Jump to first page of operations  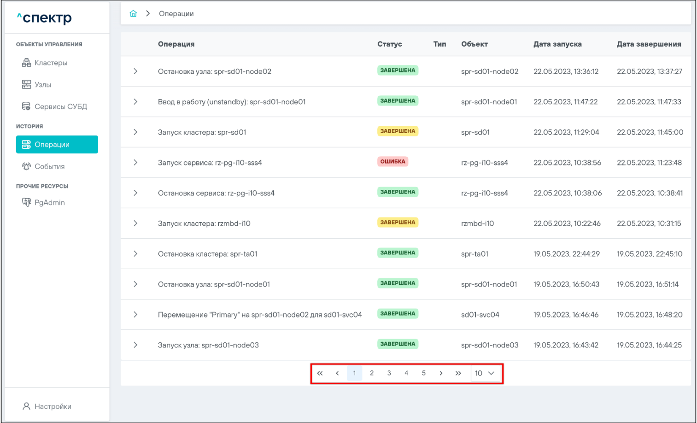320,373
